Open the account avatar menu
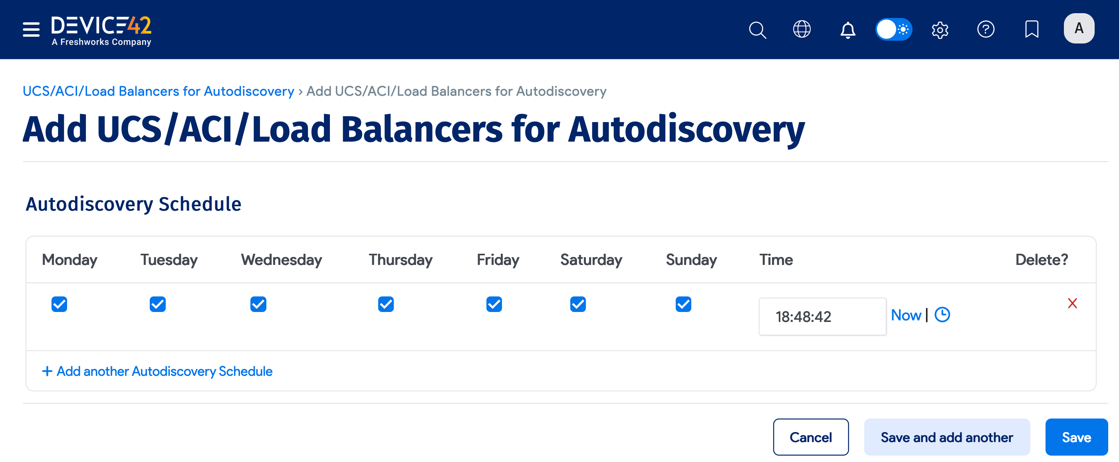1119x462 pixels. pyautogui.click(x=1079, y=28)
